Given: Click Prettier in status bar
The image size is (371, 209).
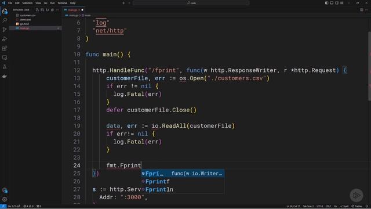Looking at the screenshot, I should (x=357, y=206).
